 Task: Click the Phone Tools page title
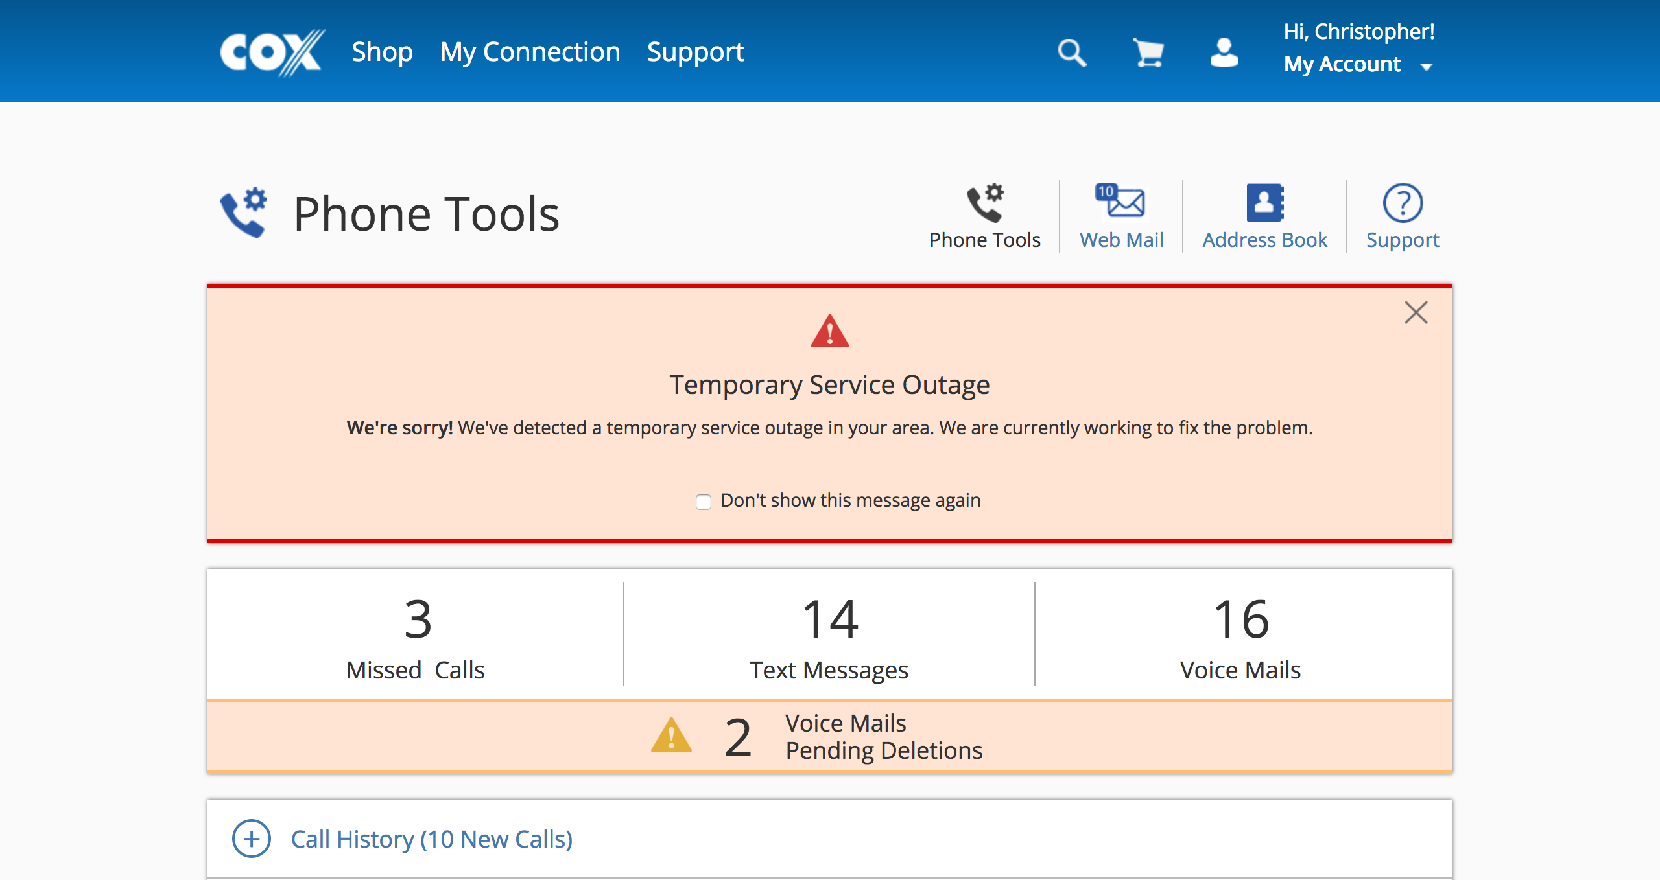(426, 214)
